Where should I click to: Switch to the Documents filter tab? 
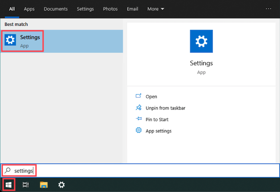(x=56, y=9)
